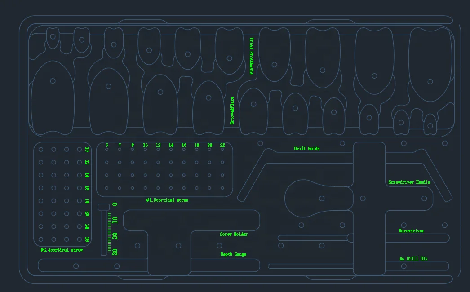The height and width of the screenshot is (292, 470).
Task: Click the 'φ2.4cortical screw' caption
Action: pyautogui.click(x=62, y=250)
